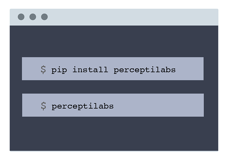Click the first gray window dot
Viewport: 228px width, 159px height.
(x=21, y=17)
